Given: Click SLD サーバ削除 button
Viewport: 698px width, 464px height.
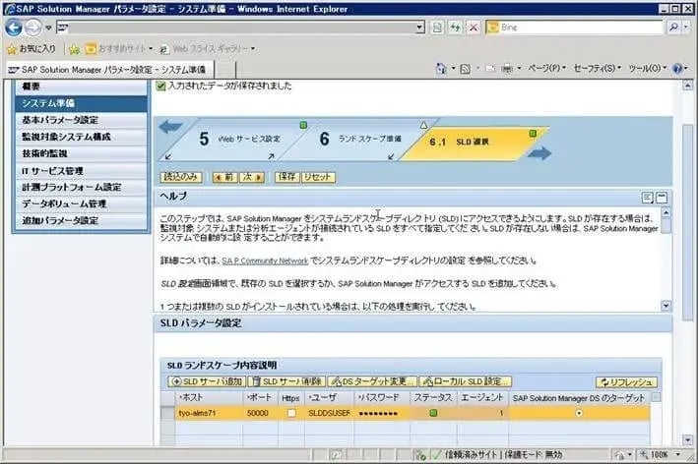Looking at the screenshot, I should point(286,381).
